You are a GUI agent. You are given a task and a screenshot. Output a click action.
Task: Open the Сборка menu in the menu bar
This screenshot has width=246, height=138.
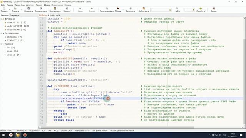(47, 5)
